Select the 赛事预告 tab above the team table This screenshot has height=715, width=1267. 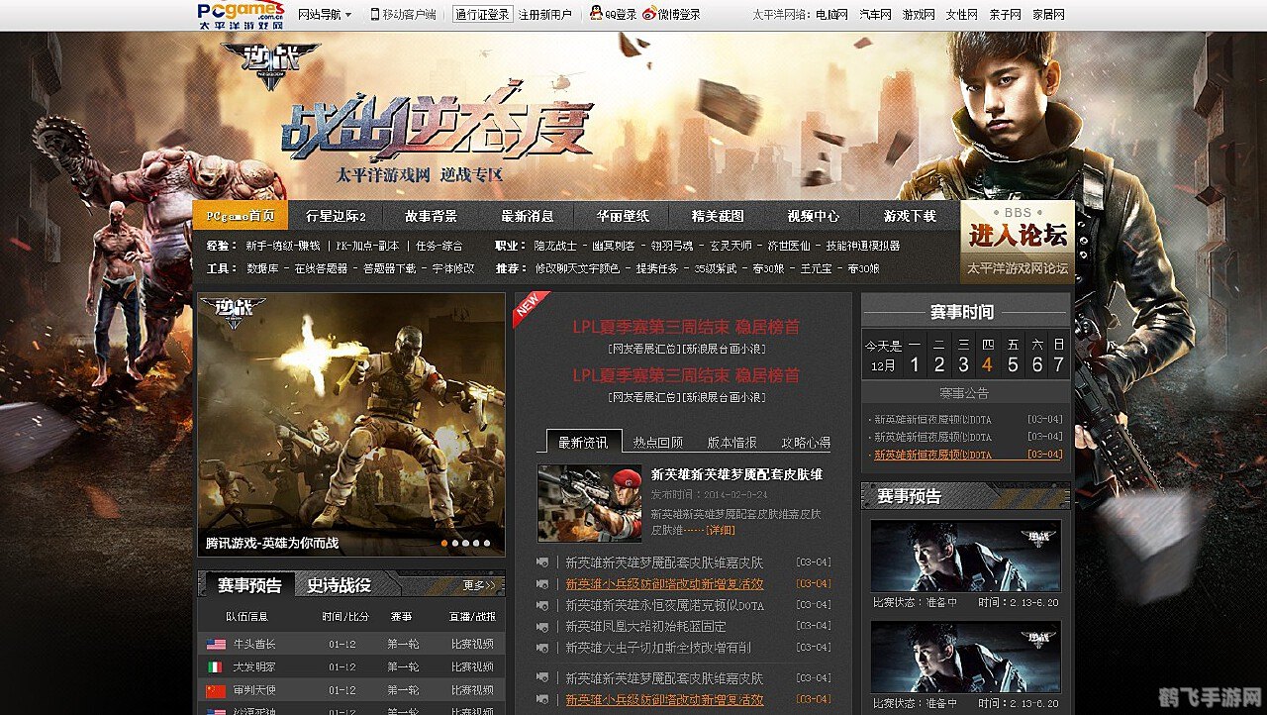tap(249, 585)
